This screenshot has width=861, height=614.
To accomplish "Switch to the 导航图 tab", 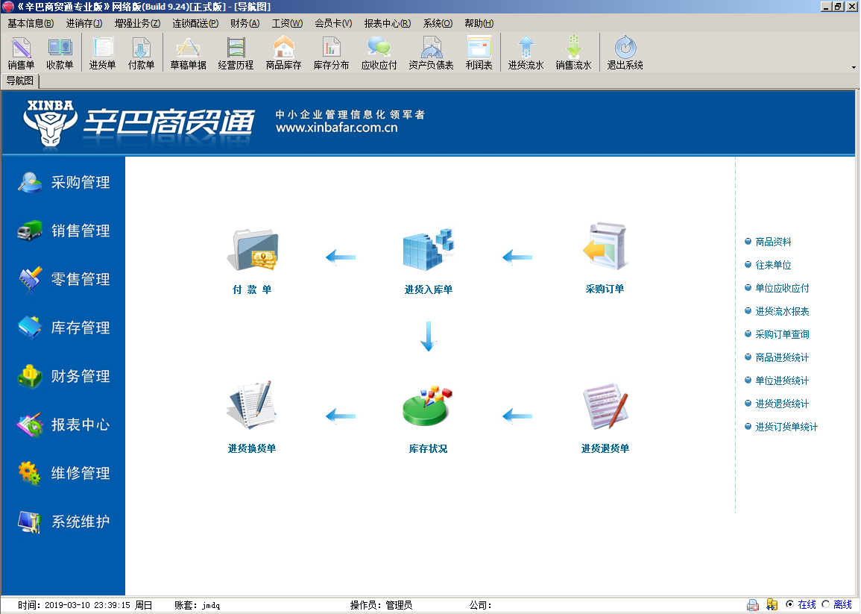I will click(20, 81).
